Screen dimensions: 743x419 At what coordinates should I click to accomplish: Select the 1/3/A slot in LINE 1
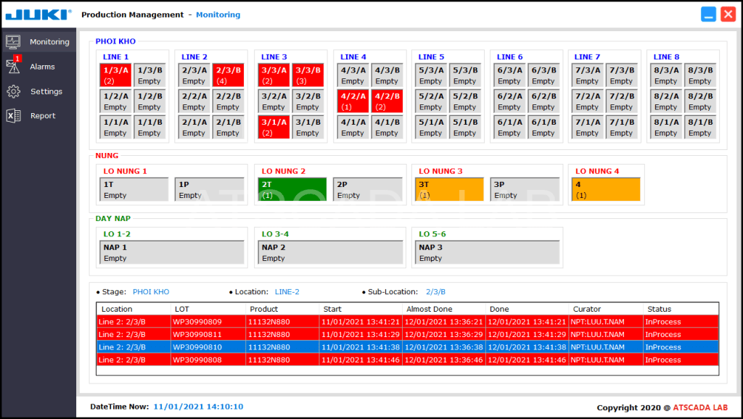pos(115,75)
